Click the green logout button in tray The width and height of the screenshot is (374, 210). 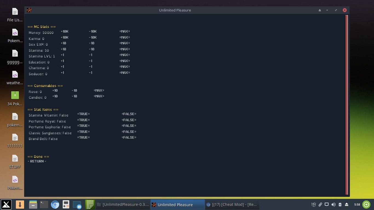[x=366, y=205]
